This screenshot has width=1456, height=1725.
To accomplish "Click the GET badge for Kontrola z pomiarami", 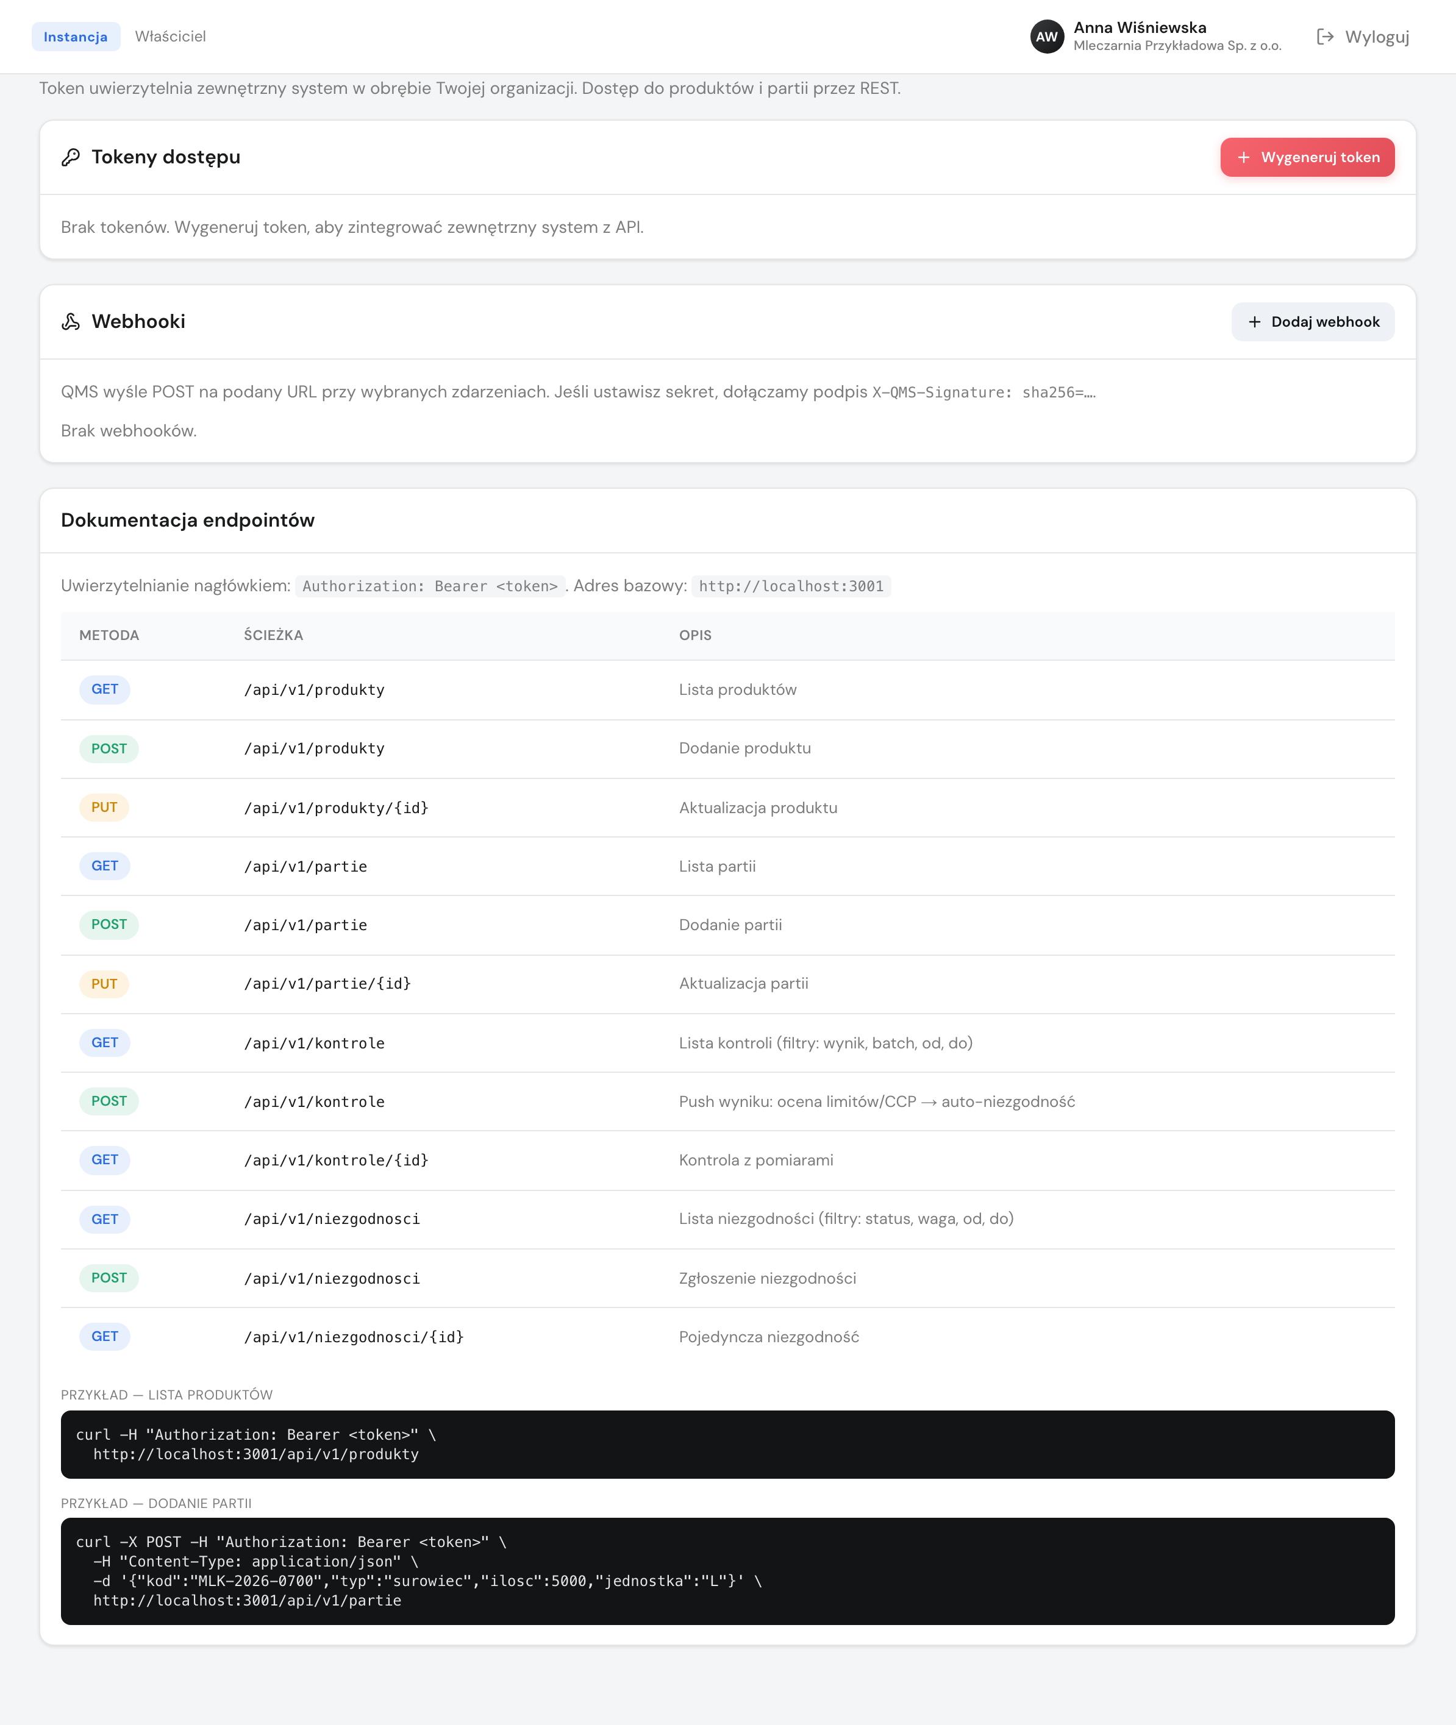I will (105, 1160).
